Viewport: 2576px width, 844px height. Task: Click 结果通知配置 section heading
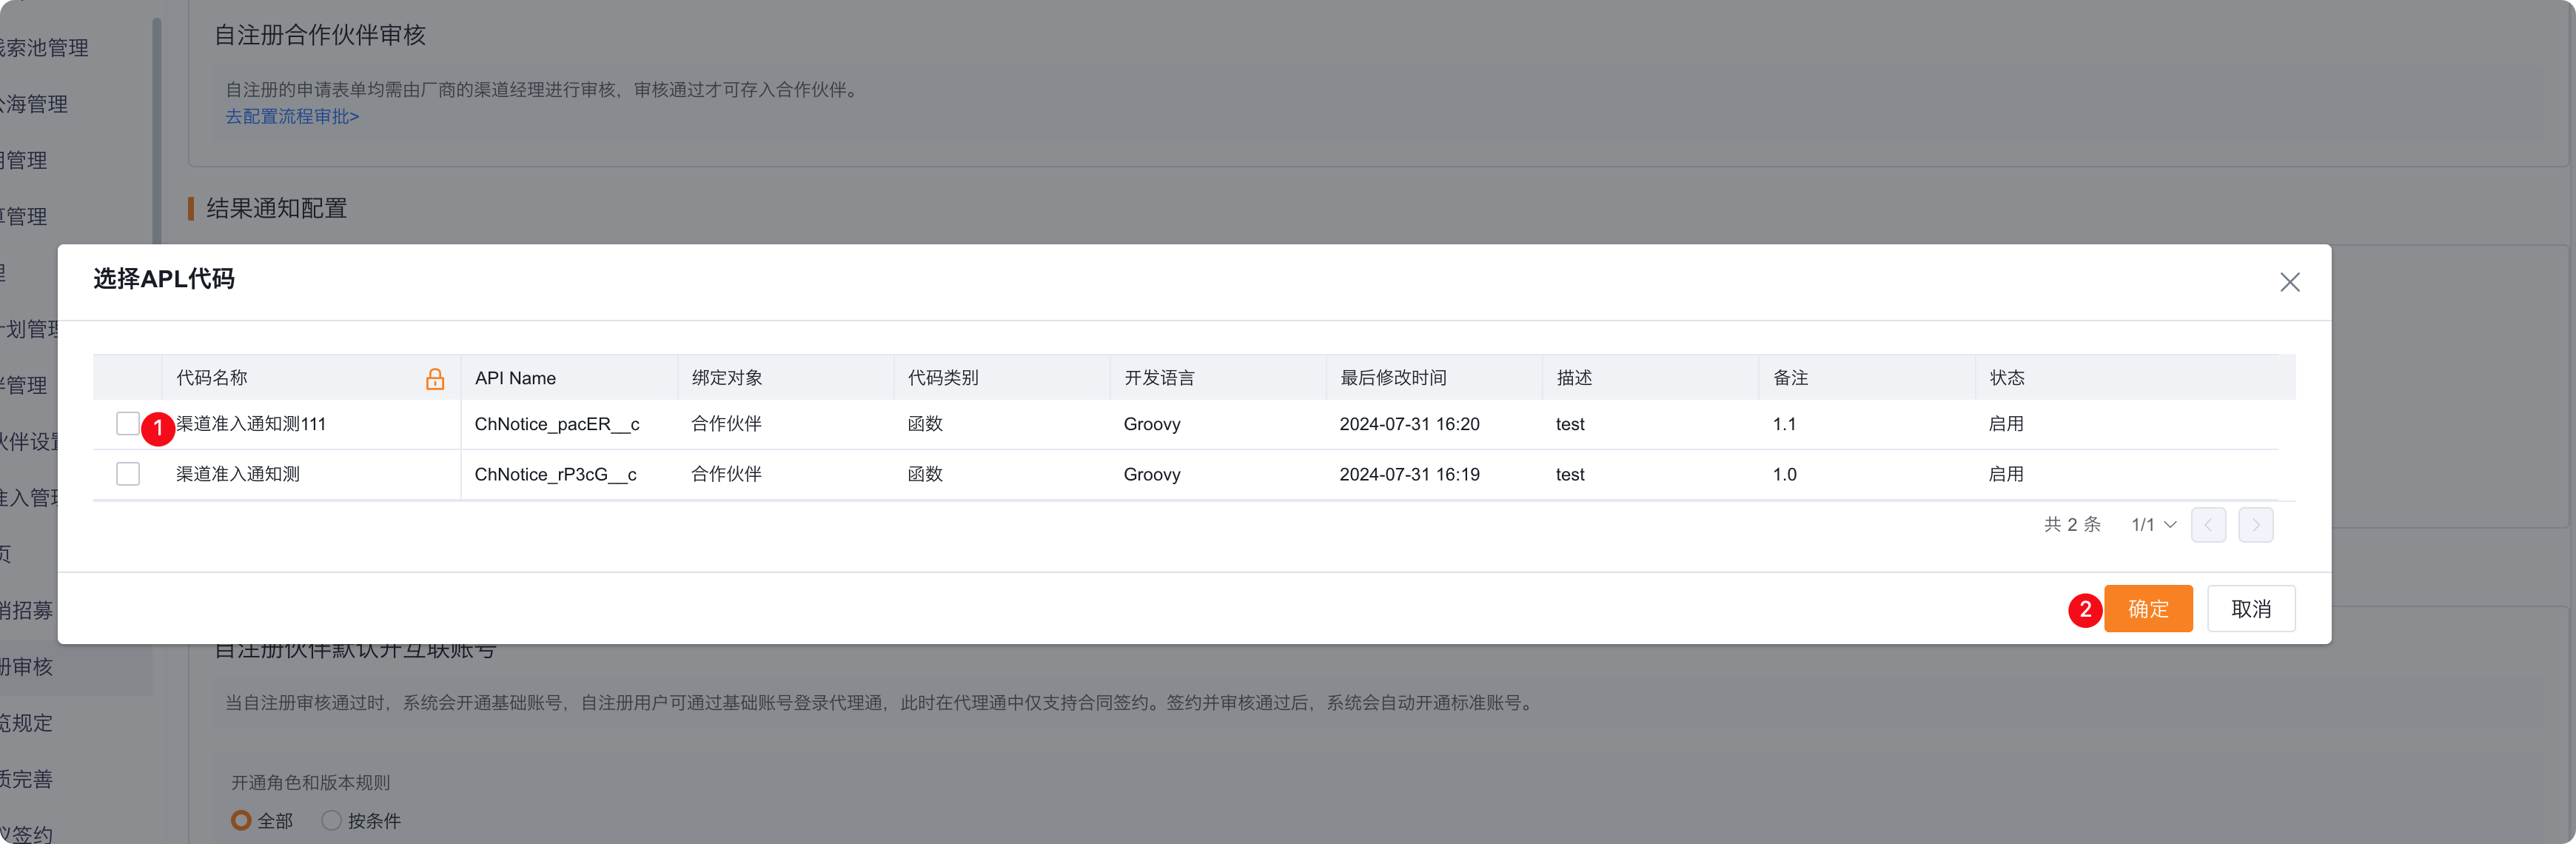[276, 209]
